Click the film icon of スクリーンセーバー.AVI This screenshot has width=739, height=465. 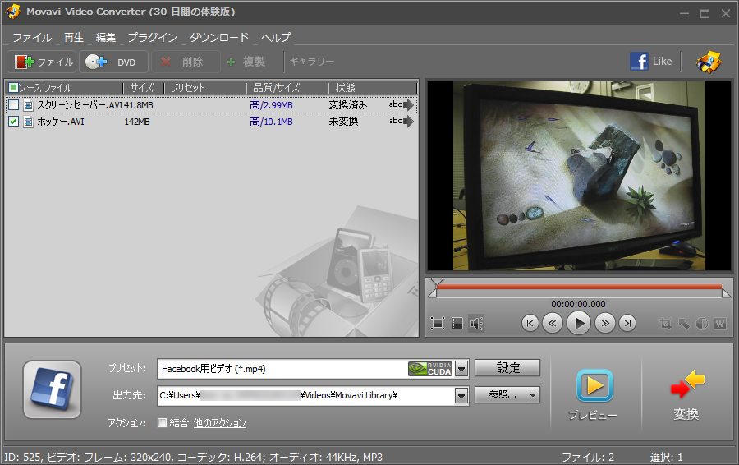(28, 105)
